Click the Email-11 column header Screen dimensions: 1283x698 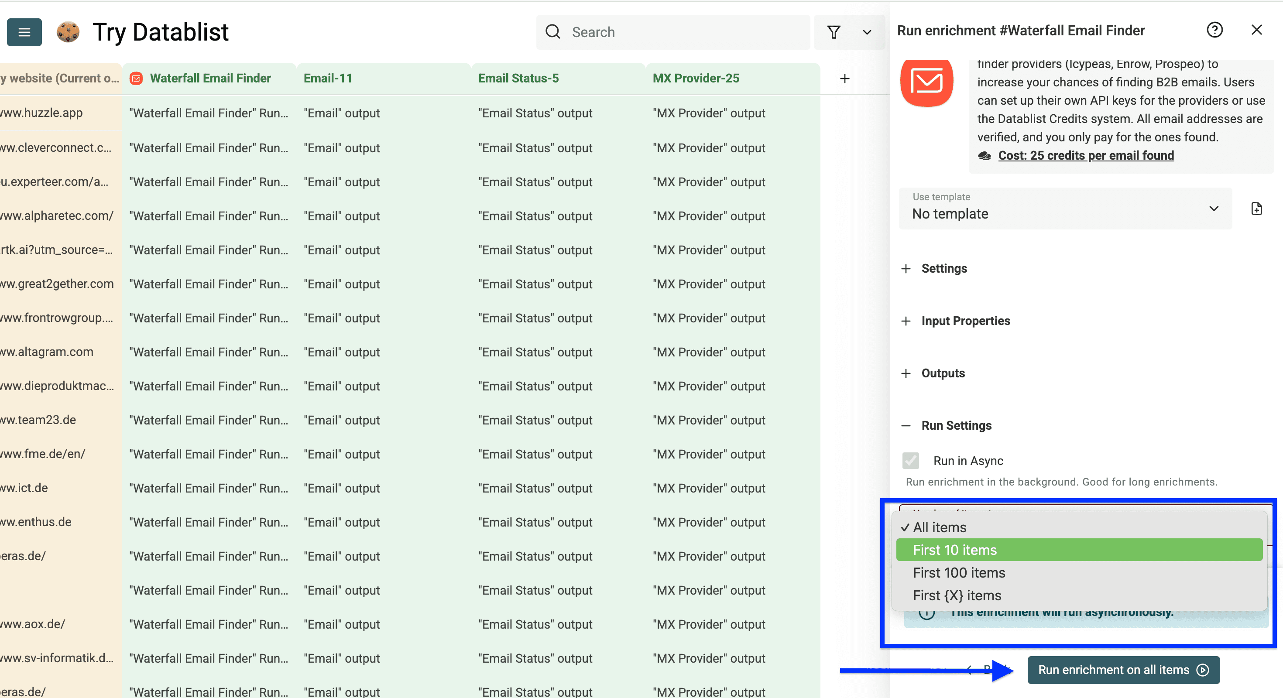(x=384, y=79)
